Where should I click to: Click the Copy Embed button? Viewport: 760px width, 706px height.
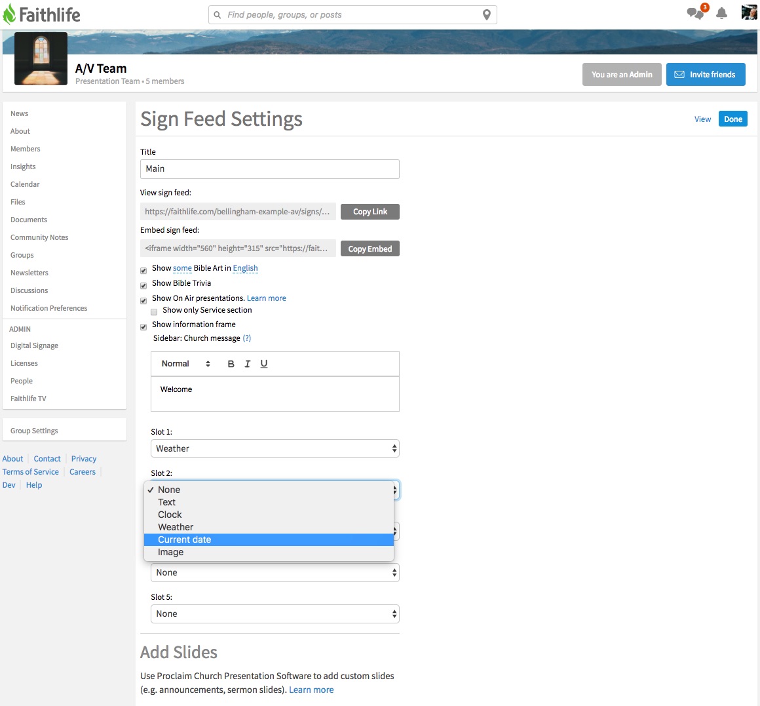[x=370, y=248]
